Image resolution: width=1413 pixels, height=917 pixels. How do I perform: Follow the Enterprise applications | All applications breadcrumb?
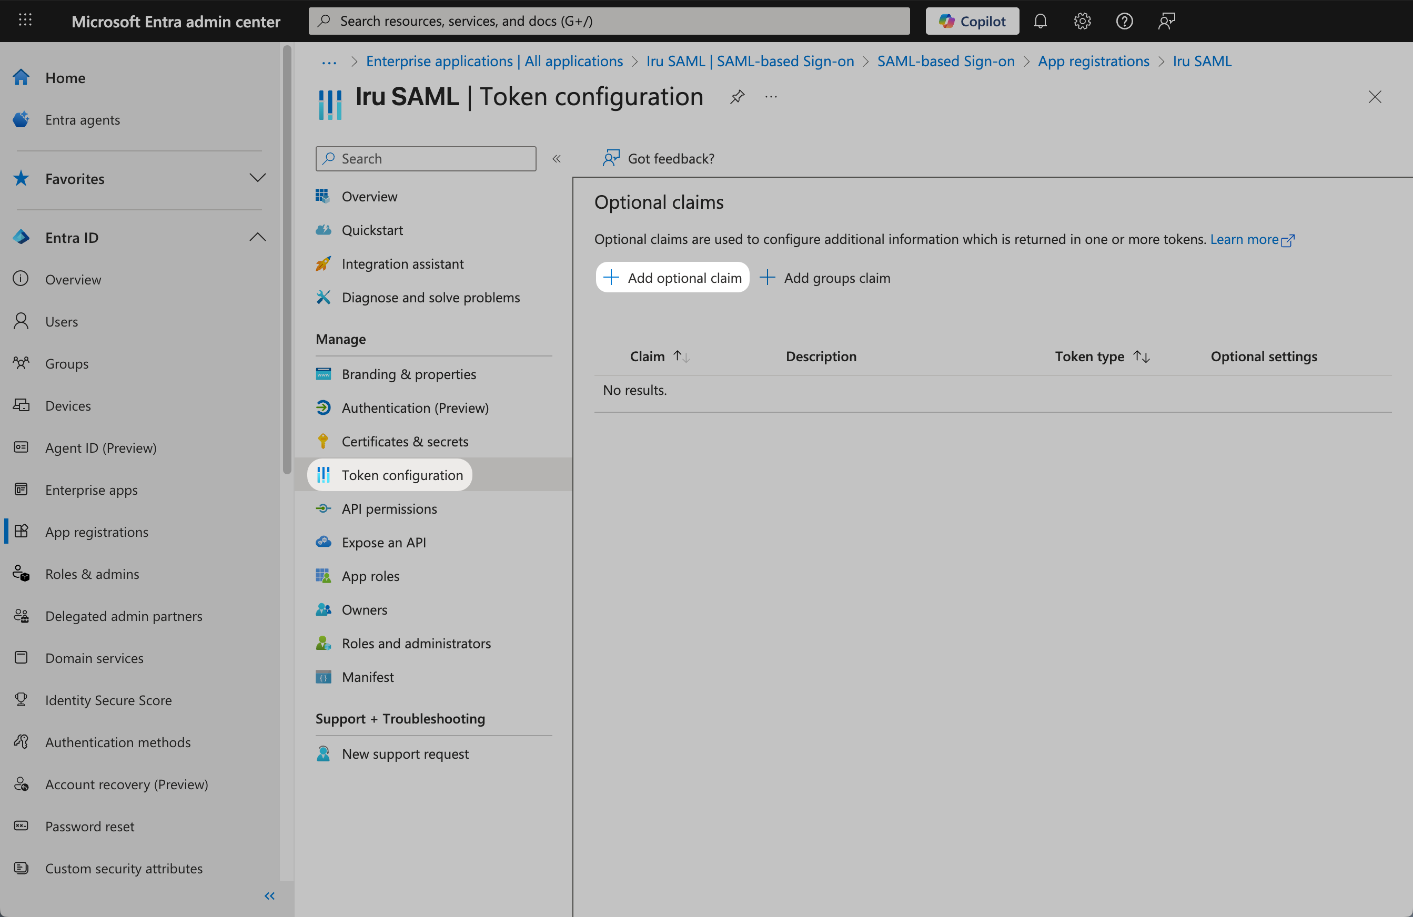(x=494, y=61)
